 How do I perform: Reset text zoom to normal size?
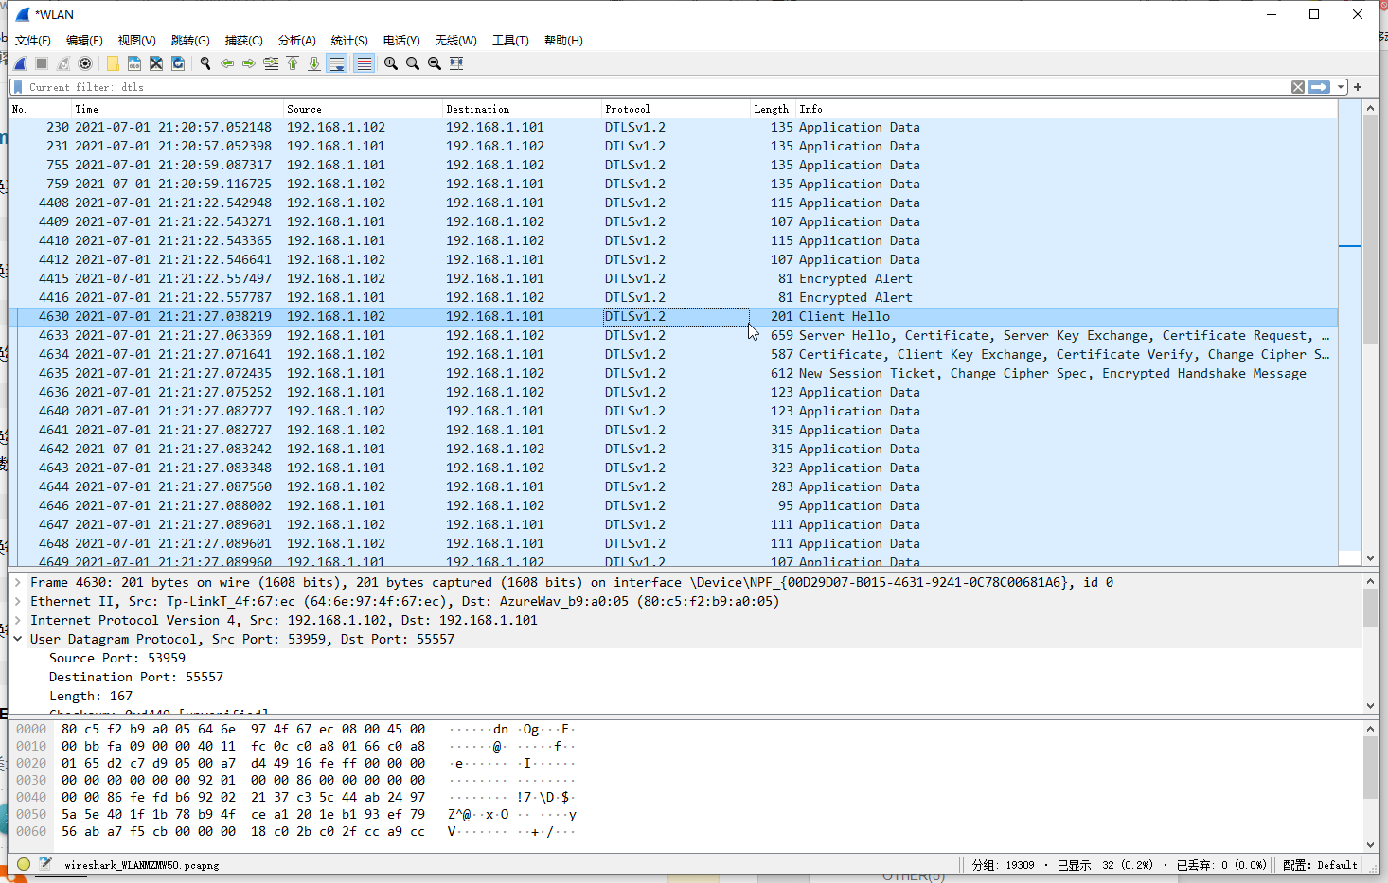(435, 63)
